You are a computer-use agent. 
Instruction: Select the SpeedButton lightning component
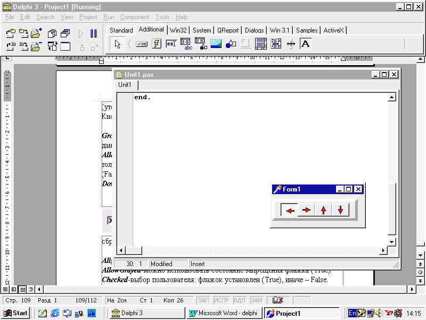[x=157, y=44]
